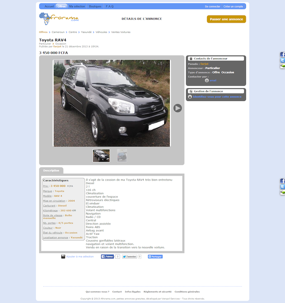Click the upper green chat side icon
This screenshot has height=303, width=285.
pos(283,66)
